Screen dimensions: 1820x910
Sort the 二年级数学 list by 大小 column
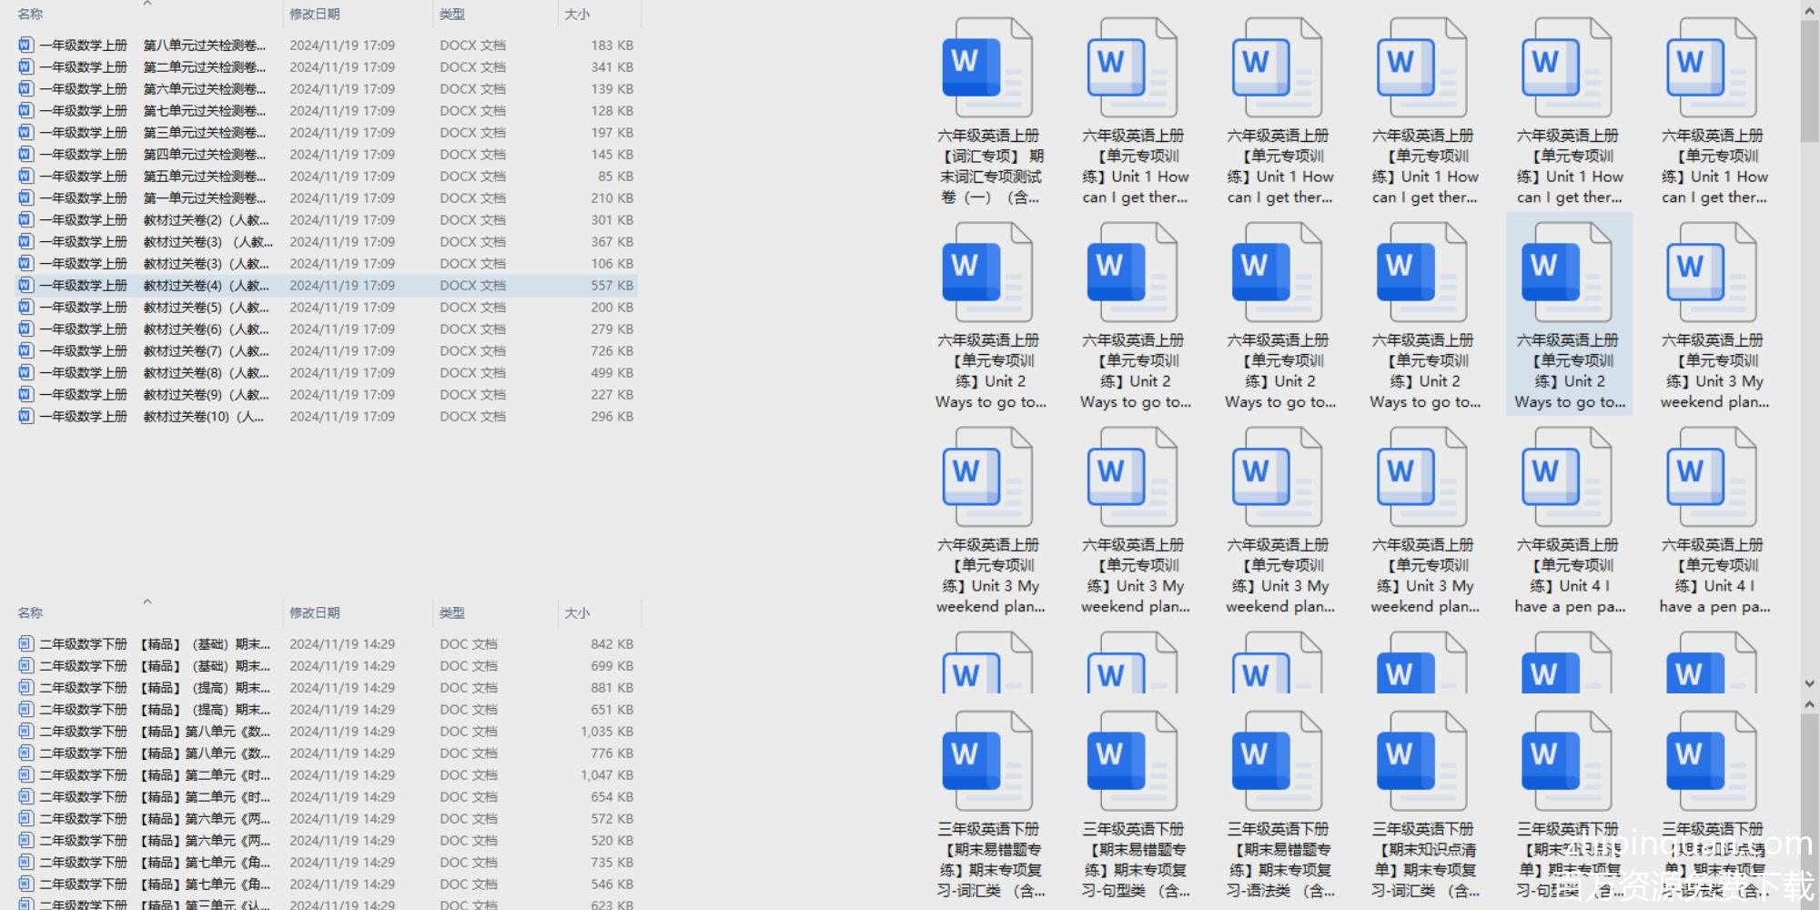click(577, 612)
